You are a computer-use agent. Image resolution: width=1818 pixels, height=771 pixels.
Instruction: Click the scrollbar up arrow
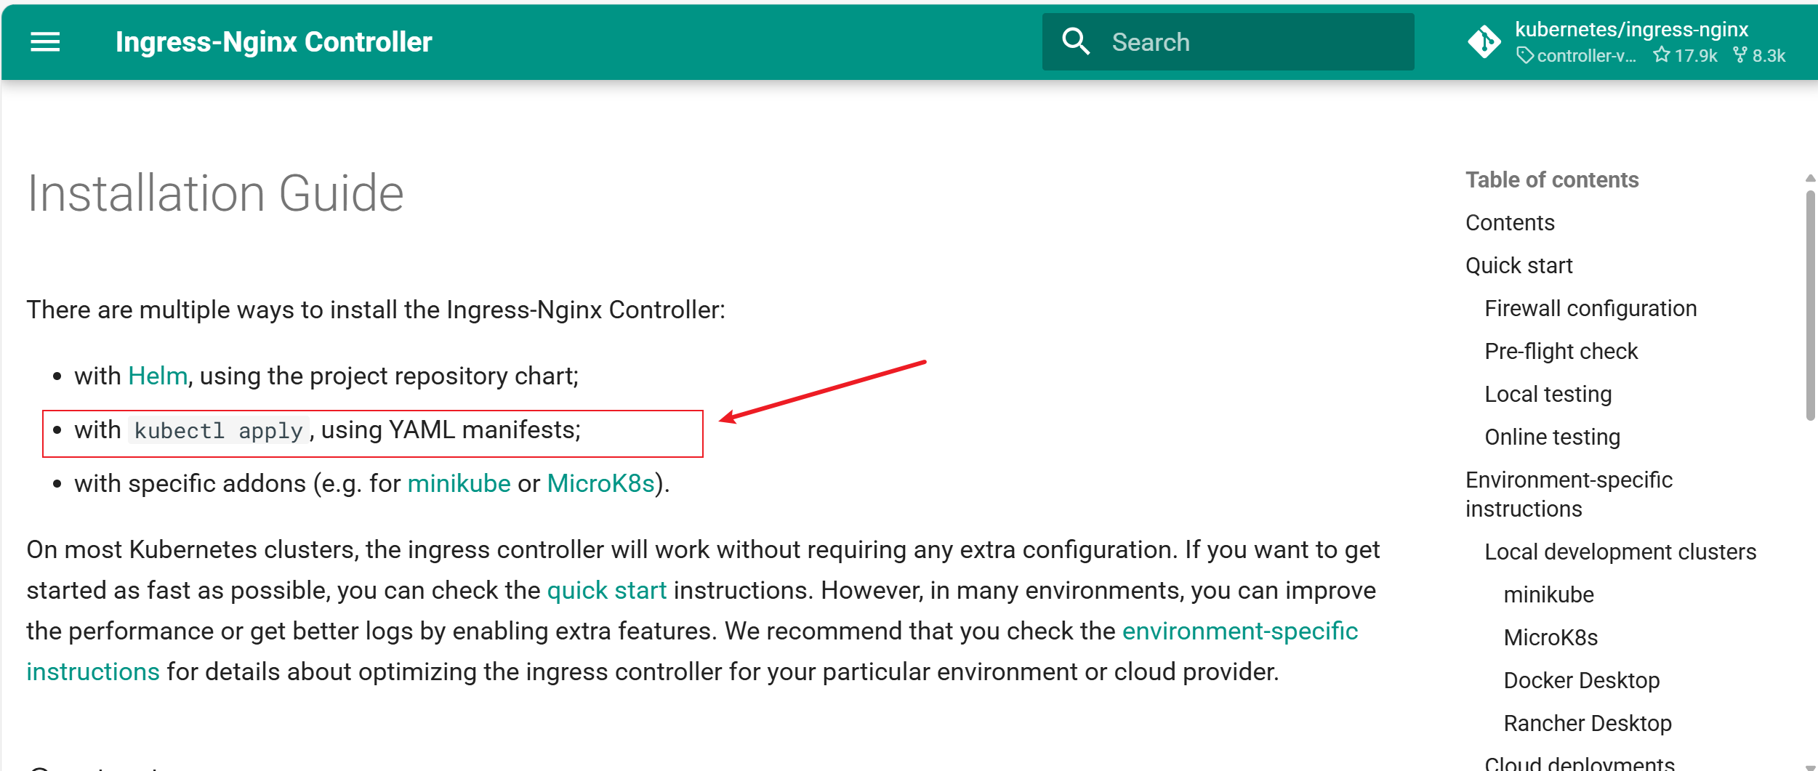1810,178
